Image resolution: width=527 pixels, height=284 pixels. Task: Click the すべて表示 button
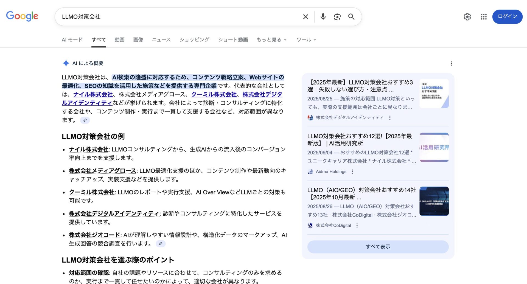[x=378, y=246]
